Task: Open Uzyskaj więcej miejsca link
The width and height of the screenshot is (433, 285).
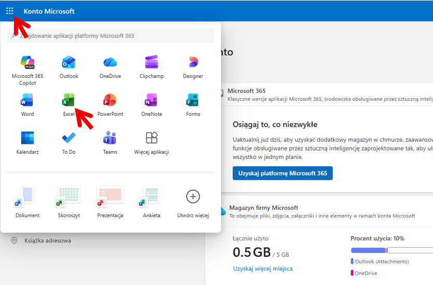Action: (262, 268)
